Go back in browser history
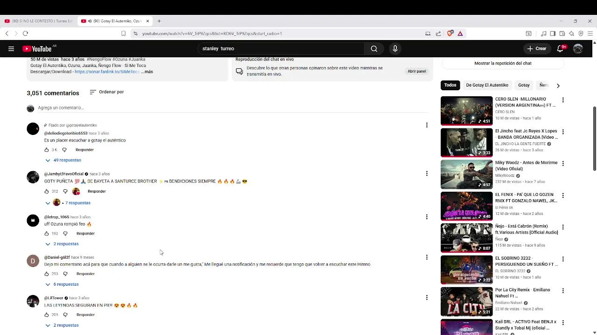The height and width of the screenshot is (335, 597). [7, 33]
